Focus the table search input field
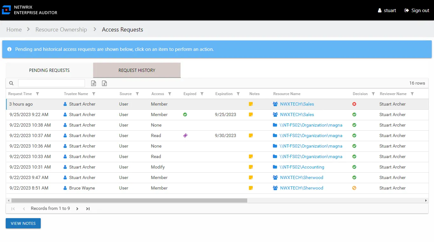Viewport: 434px width, 242px height. pyautogui.click(x=52, y=83)
